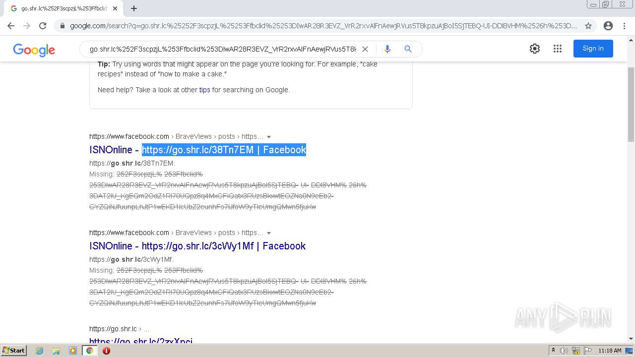Open ISNOnline 3cWy1Mf Facebook result
635x357 pixels.
pos(197,246)
